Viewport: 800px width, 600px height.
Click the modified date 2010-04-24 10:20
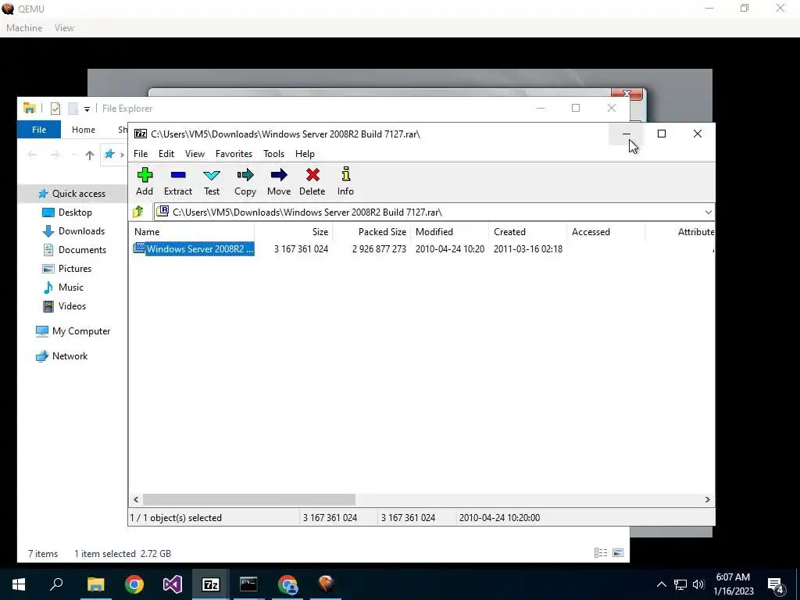coord(450,249)
